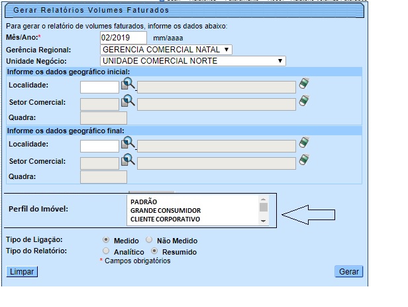Open Unidade Negócio dropdown

(193, 61)
